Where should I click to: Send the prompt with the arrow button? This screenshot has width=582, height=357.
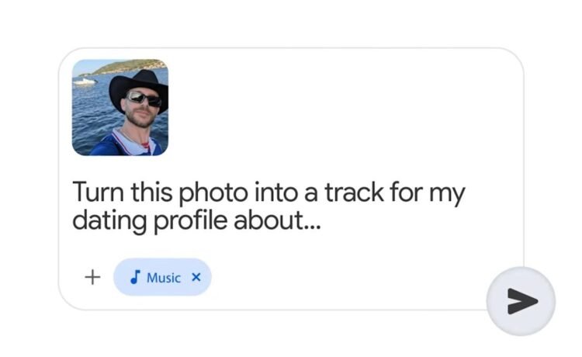pyautogui.click(x=521, y=301)
